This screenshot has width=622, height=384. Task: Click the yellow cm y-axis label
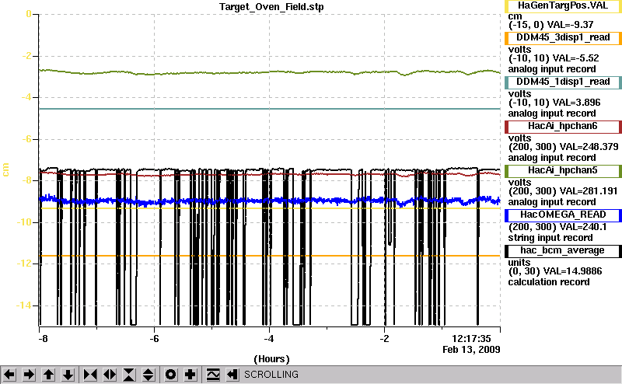[5, 170]
